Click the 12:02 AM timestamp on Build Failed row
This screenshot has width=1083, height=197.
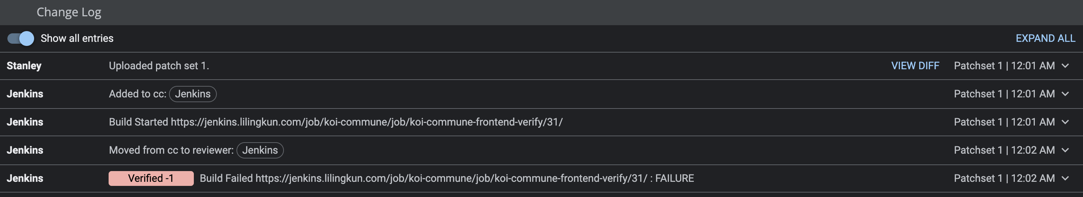[1033, 178]
